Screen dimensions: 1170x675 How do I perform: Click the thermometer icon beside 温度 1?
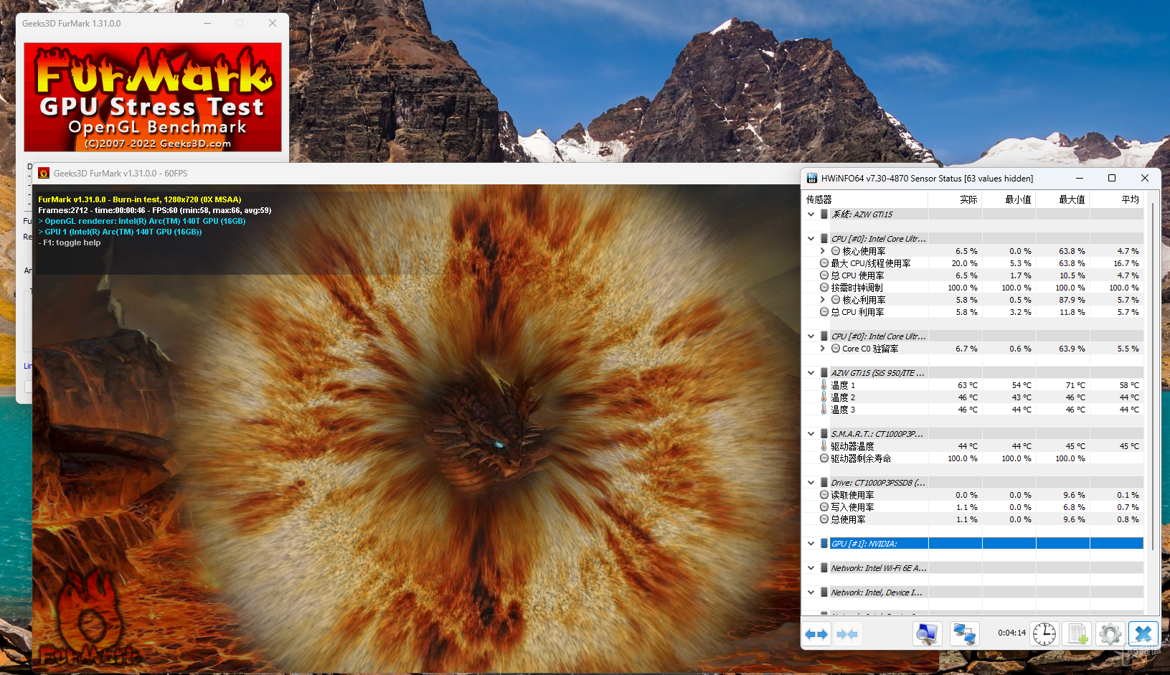(824, 385)
